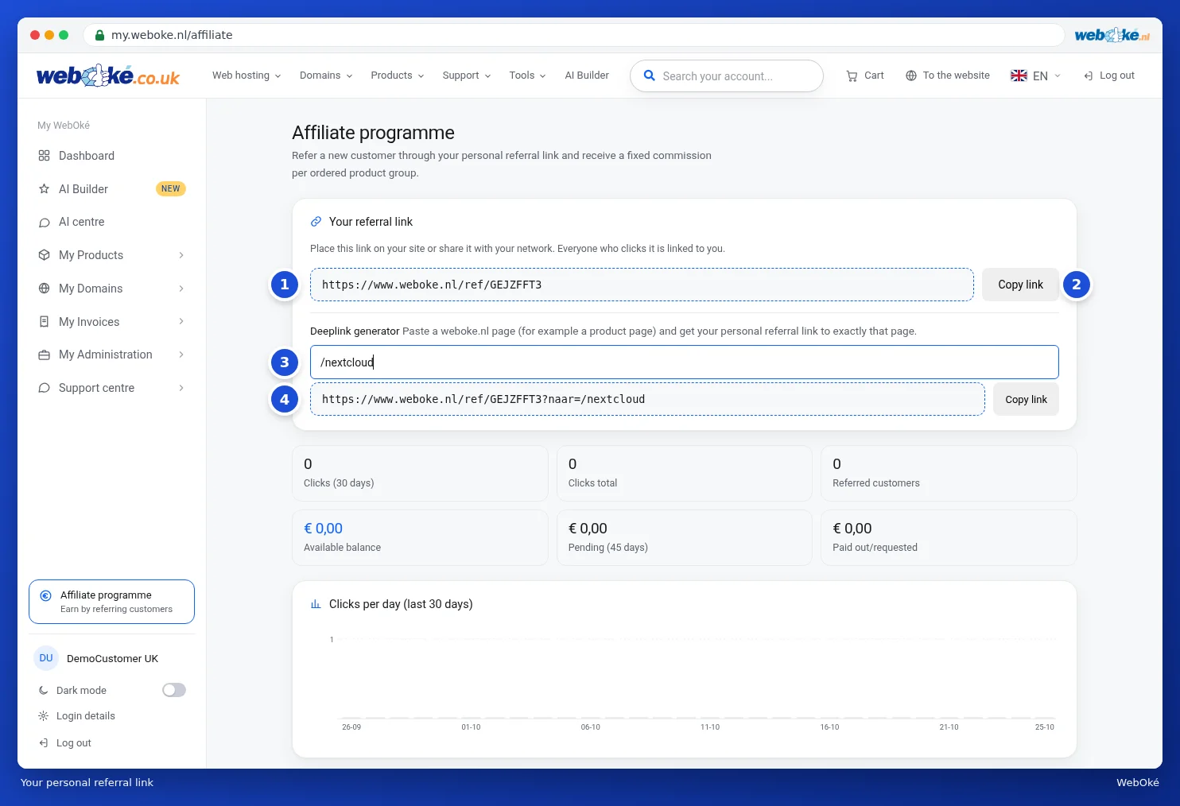Expand Support centre chevron in sidebar
The height and width of the screenshot is (806, 1180).
pyautogui.click(x=181, y=388)
